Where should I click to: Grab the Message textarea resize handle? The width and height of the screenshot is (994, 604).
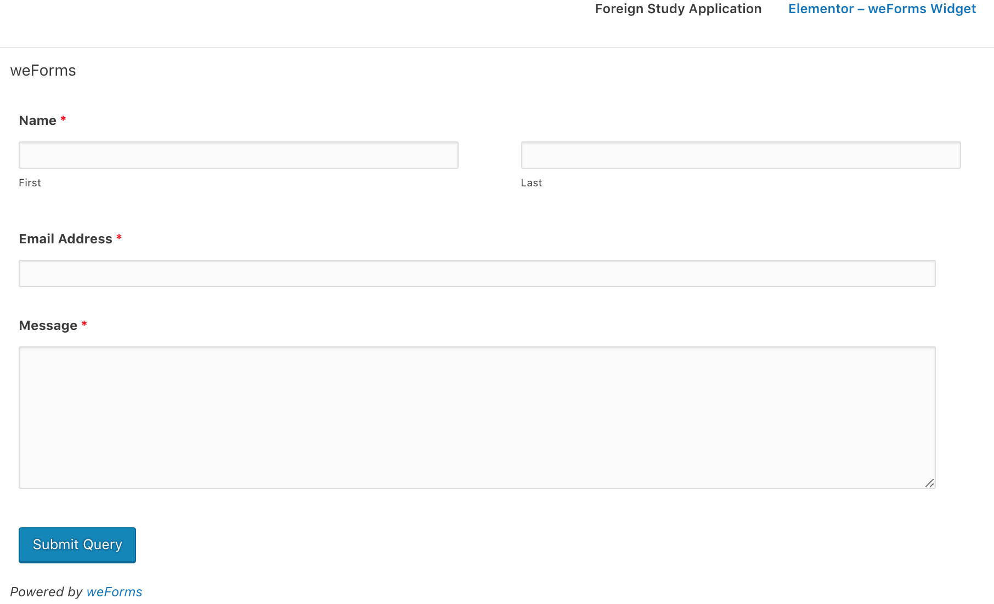pos(929,483)
